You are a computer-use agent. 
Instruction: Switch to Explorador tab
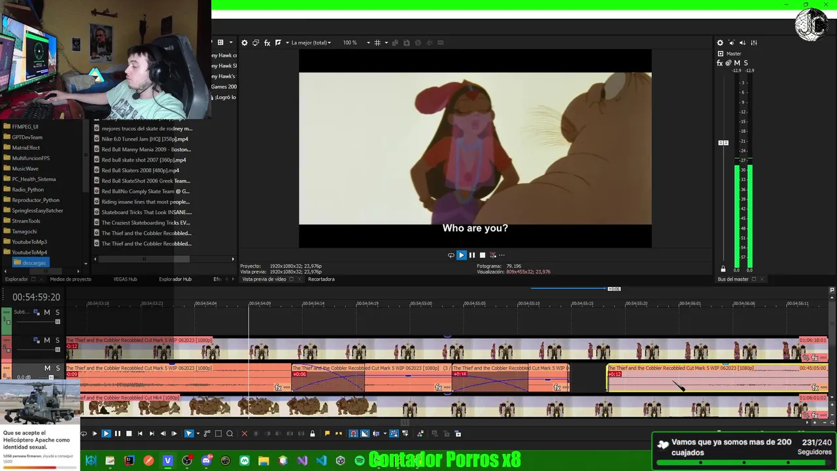[x=16, y=279]
